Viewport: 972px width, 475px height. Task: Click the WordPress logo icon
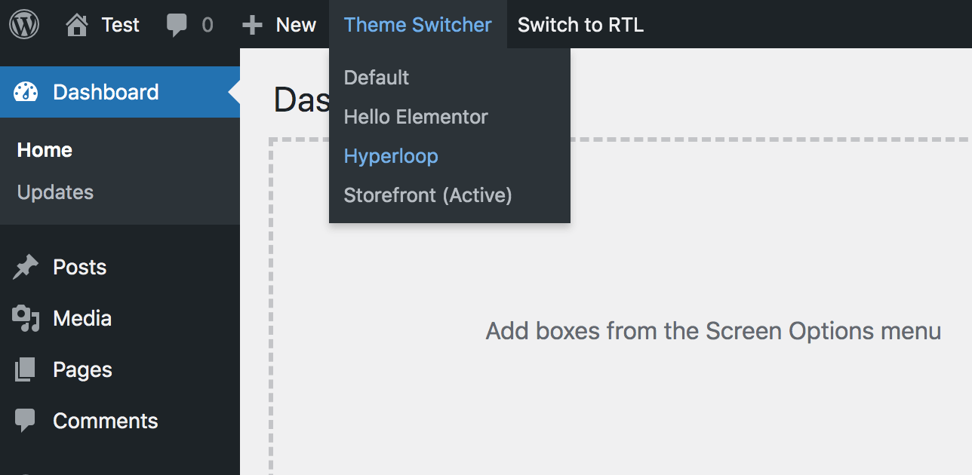(x=23, y=23)
